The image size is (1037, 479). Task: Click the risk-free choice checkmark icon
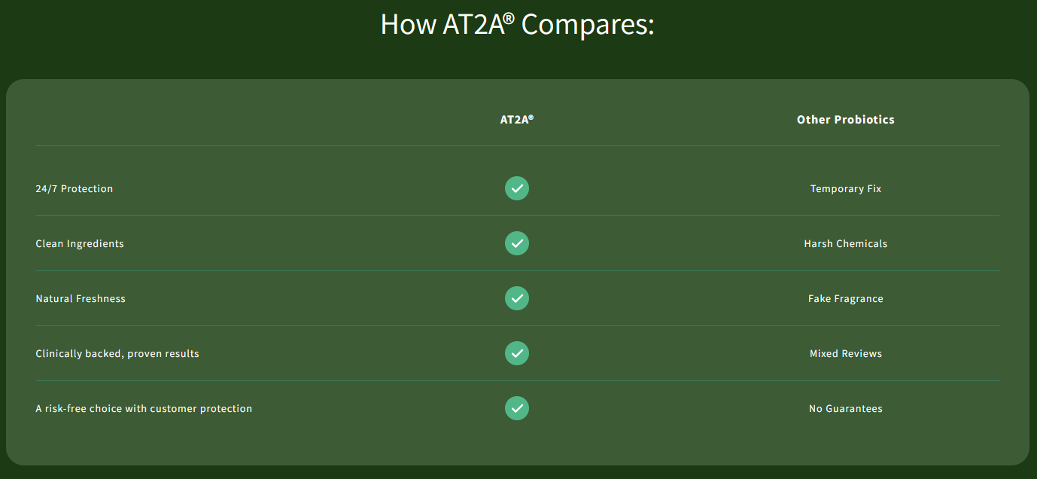(x=517, y=408)
